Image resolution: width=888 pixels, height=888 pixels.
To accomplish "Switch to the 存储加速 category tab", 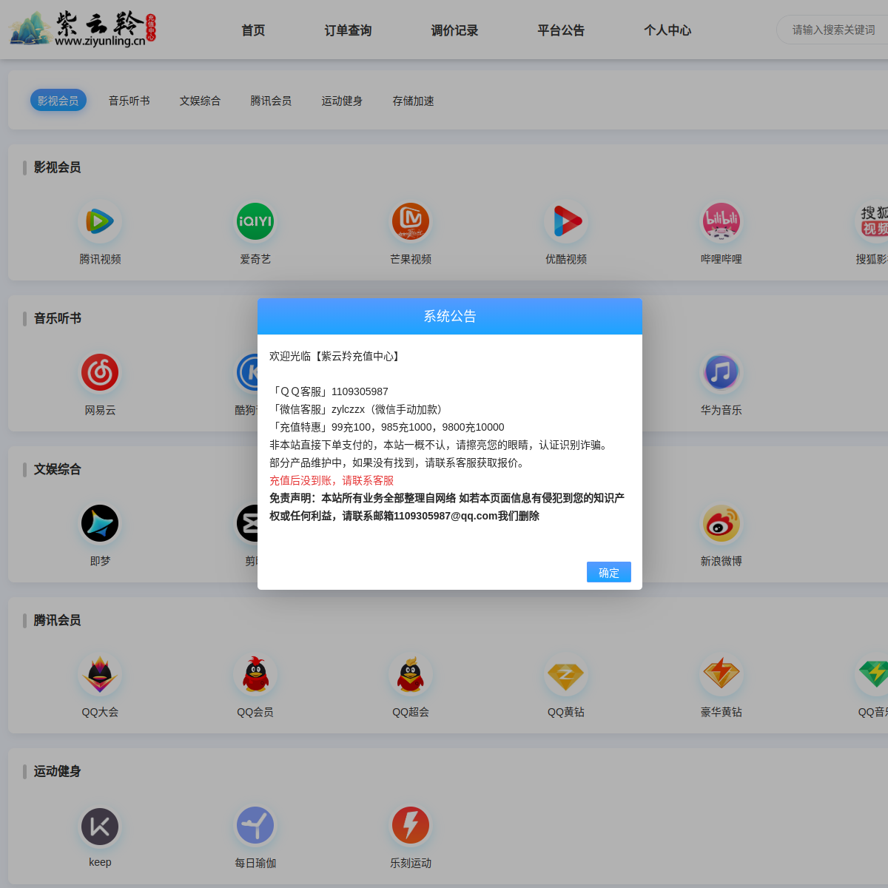I will [414, 101].
